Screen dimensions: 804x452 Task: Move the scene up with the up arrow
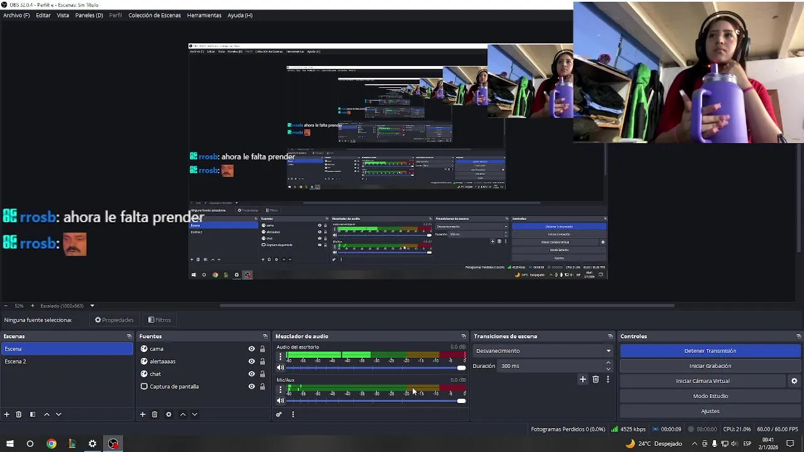tap(46, 414)
